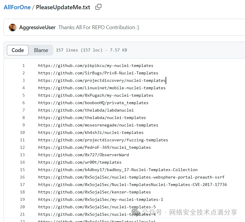Click 0xSojalSec/kenzer-templates URL line
Viewport: 245px width, 222px height.
coord(94,192)
